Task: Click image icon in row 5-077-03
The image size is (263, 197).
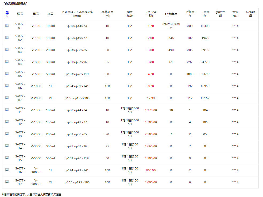Action: click(x=7, y=50)
